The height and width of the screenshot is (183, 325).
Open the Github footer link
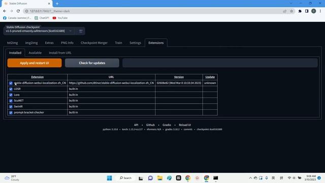pyautogui.click(x=150, y=125)
